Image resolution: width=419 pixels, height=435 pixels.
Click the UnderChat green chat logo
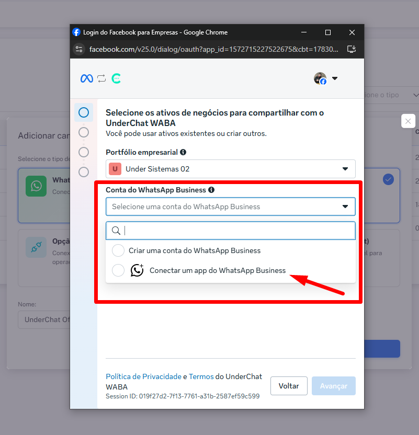pos(116,78)
